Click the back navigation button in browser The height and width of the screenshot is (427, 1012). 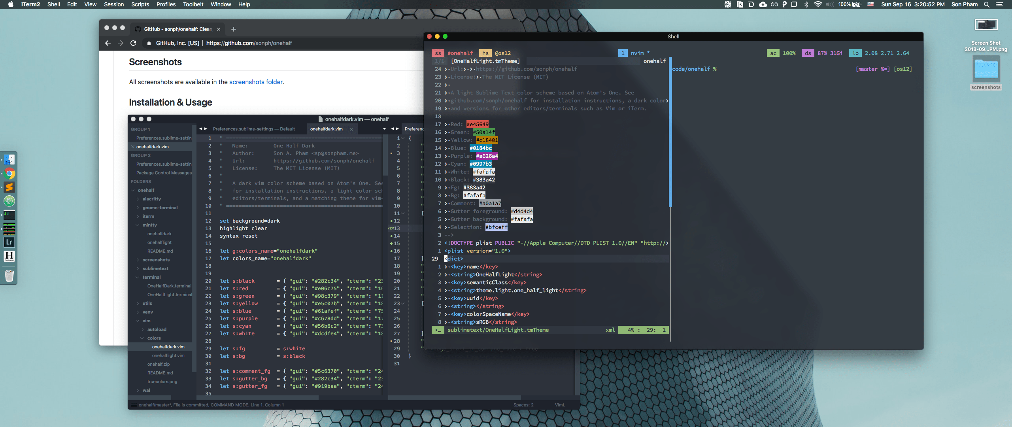point(108,43)
